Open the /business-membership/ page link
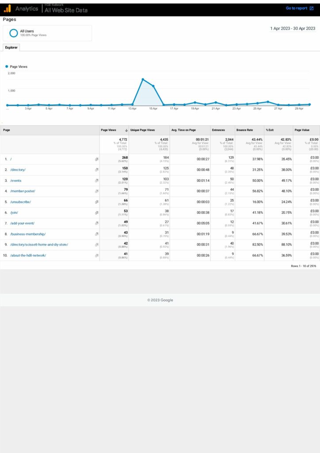The width and height of the screenshot is (320, 453). (x=28, y=234)
